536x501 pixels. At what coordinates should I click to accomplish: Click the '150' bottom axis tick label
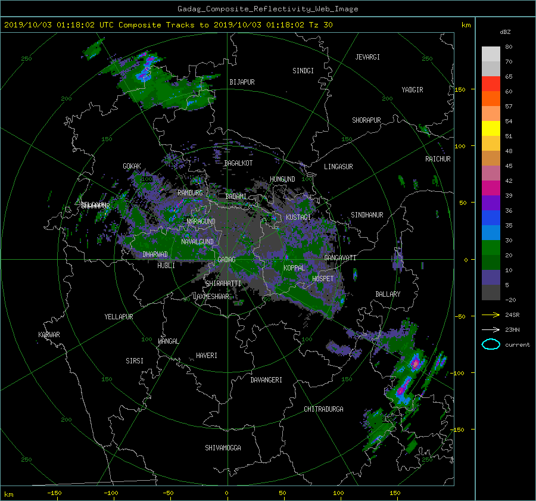click(395, 493)
